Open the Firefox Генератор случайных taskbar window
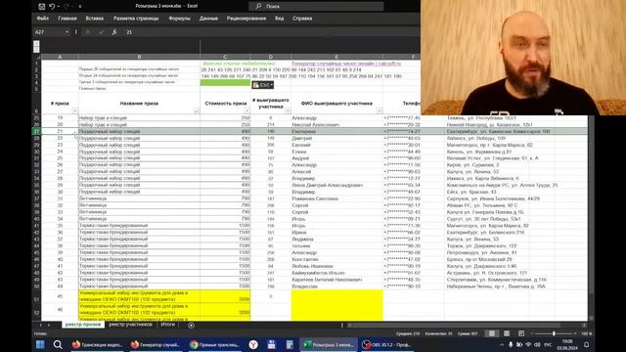The height and width of the screenshot is (352, 626). (x=156, y=344)
